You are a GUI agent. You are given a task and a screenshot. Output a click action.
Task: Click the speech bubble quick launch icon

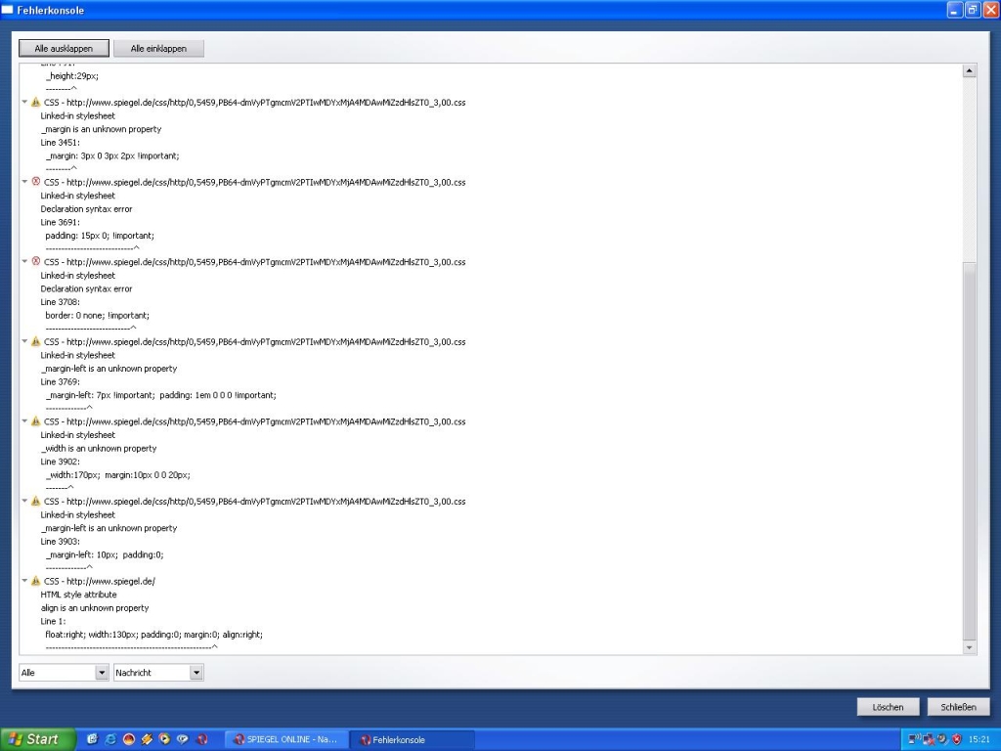click(x=183, y=739)
